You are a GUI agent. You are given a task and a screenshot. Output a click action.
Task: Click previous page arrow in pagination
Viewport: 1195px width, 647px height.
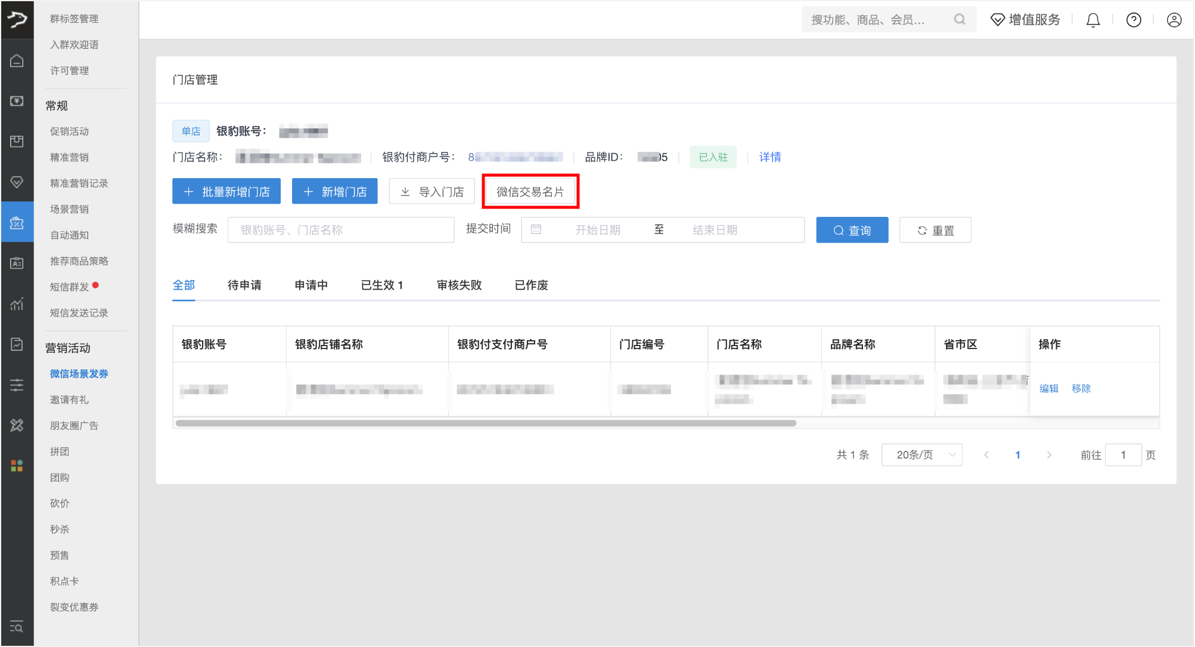(986, 455)
